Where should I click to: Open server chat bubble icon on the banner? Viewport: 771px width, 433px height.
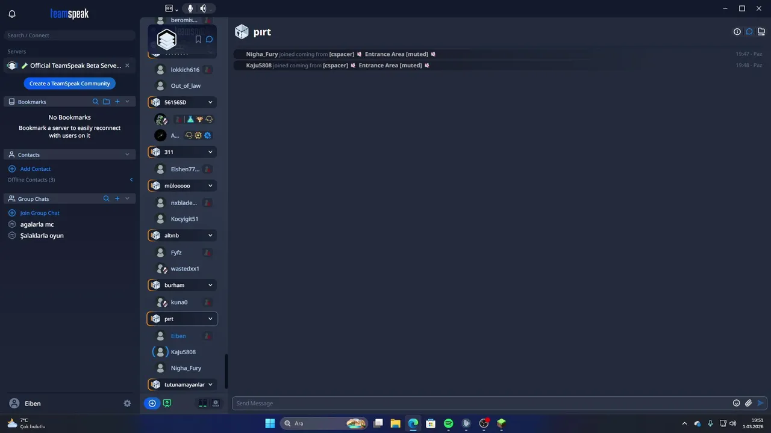click(209, 39)
